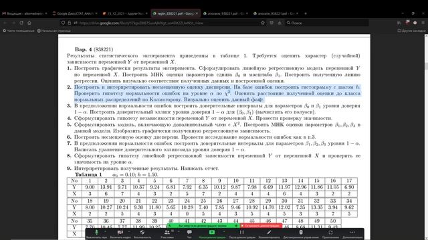428x240 pixels.
Task: Open red extension icon in browser toolbar
Action: (x=407, y=23)
